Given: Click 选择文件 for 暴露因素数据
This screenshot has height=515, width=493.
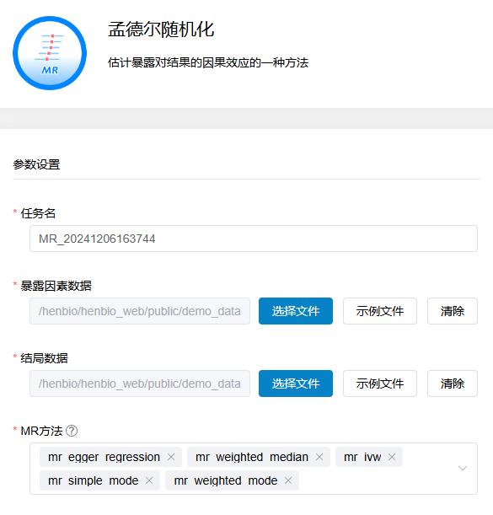Looking at the screenshot, I should pos(296,311).
